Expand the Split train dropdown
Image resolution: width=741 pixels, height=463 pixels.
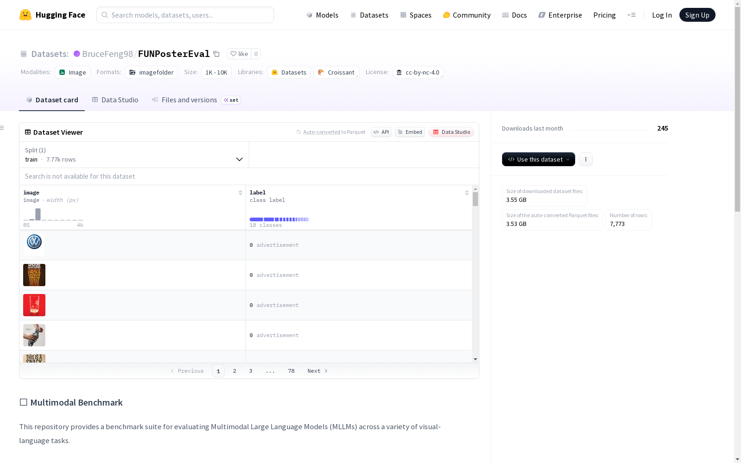(x=134, y=155)
